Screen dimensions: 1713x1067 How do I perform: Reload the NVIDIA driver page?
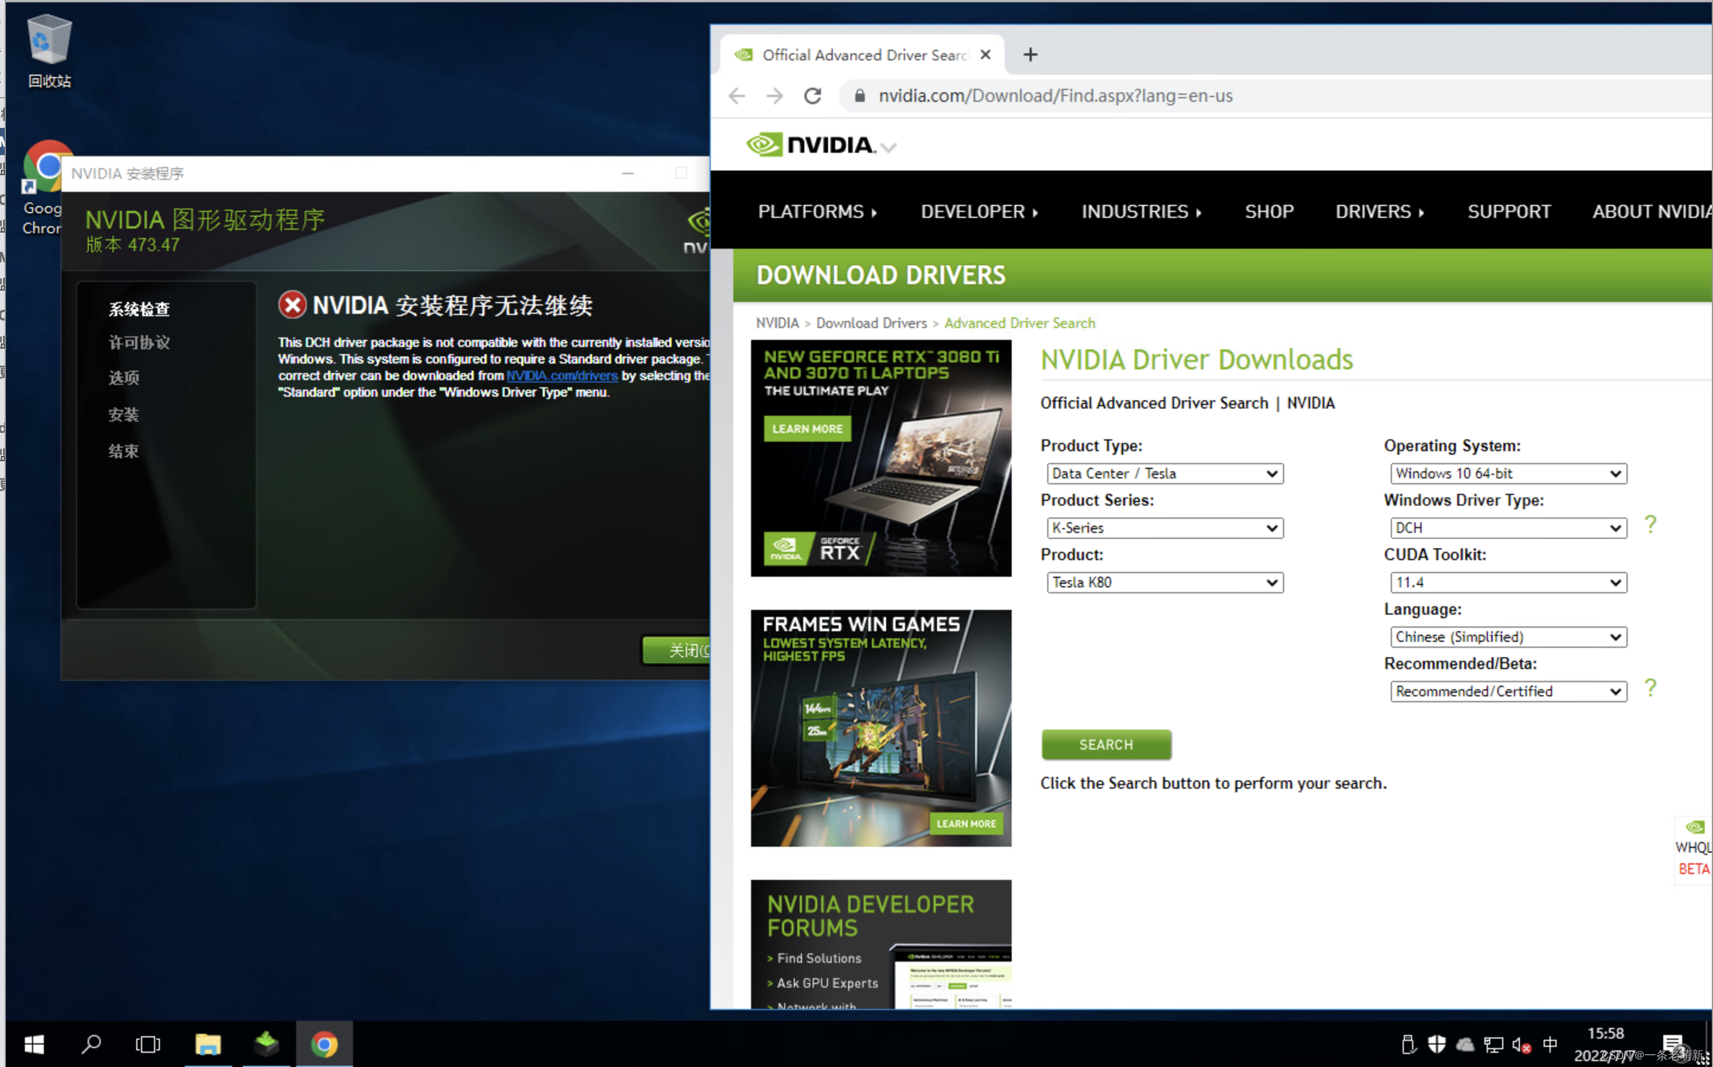(x=813, y=96)
